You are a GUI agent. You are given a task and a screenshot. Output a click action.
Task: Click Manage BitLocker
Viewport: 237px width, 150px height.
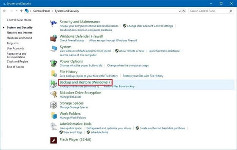pyautogui.click(x=70, y=97)
